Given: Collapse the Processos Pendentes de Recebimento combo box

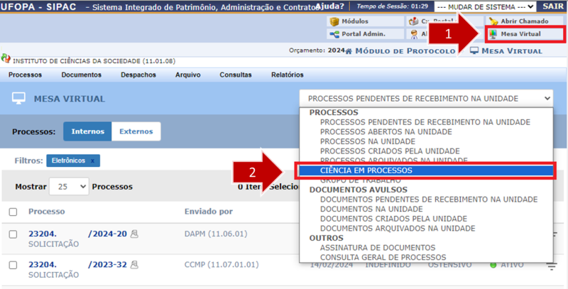Looking at the screenshot, I should pos(426,99).
